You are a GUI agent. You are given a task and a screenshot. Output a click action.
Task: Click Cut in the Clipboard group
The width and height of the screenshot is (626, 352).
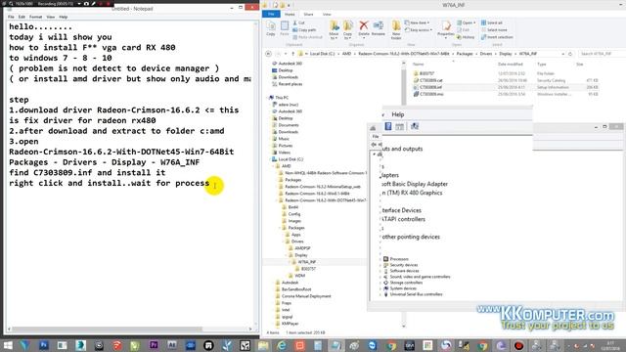click(x=299, y=23)
